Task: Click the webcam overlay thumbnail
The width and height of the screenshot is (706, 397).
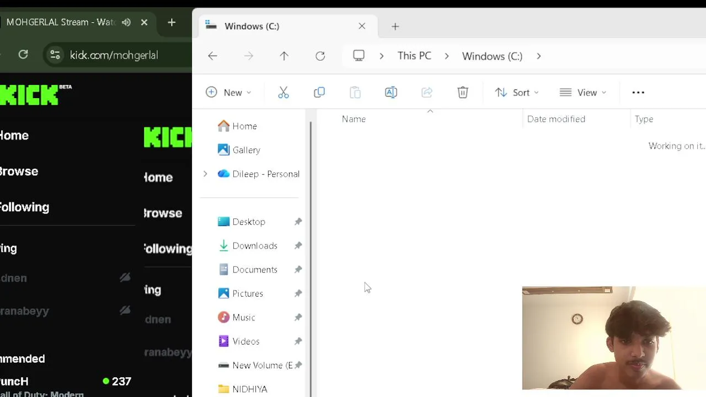Action: pos(614,338)
